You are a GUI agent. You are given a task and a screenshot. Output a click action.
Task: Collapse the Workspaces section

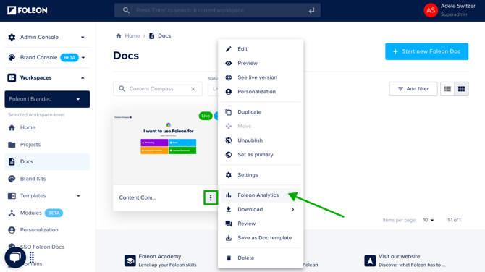tap(83, 78)
